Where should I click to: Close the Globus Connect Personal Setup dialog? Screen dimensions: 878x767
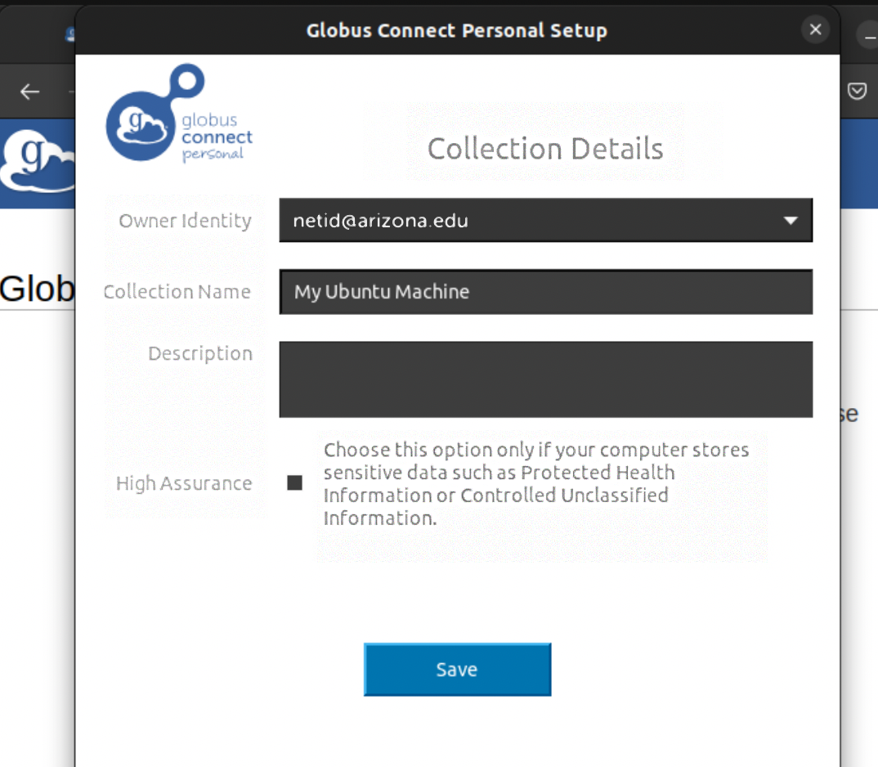tap(815, 29)
